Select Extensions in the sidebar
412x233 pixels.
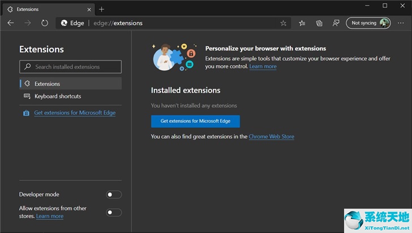coord(70,84)
